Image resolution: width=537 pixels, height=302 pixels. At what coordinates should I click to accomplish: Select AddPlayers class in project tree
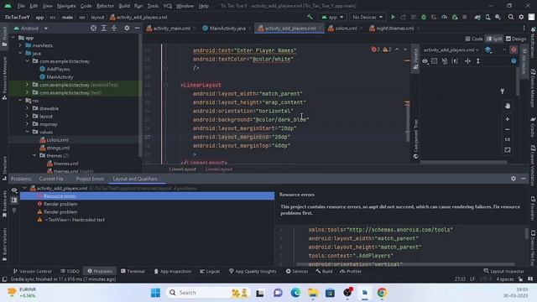[55, 69]
